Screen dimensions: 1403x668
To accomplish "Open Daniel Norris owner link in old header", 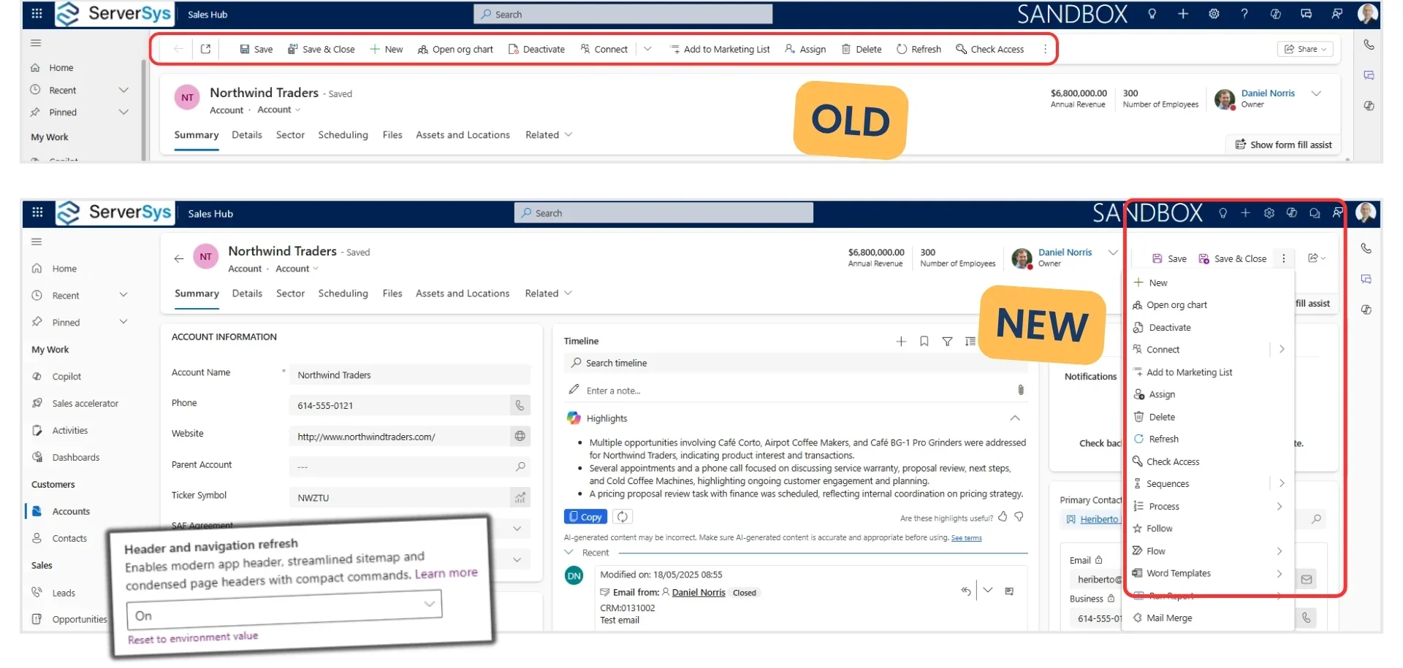I will point(1268,93).
